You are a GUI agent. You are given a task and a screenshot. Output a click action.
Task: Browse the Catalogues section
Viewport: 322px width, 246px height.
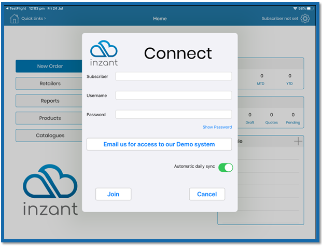point(49,135)
